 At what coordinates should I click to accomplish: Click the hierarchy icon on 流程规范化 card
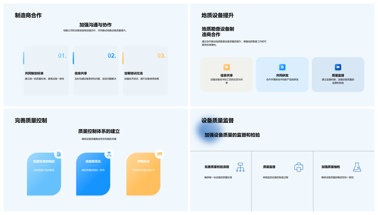tap(109, 154)
